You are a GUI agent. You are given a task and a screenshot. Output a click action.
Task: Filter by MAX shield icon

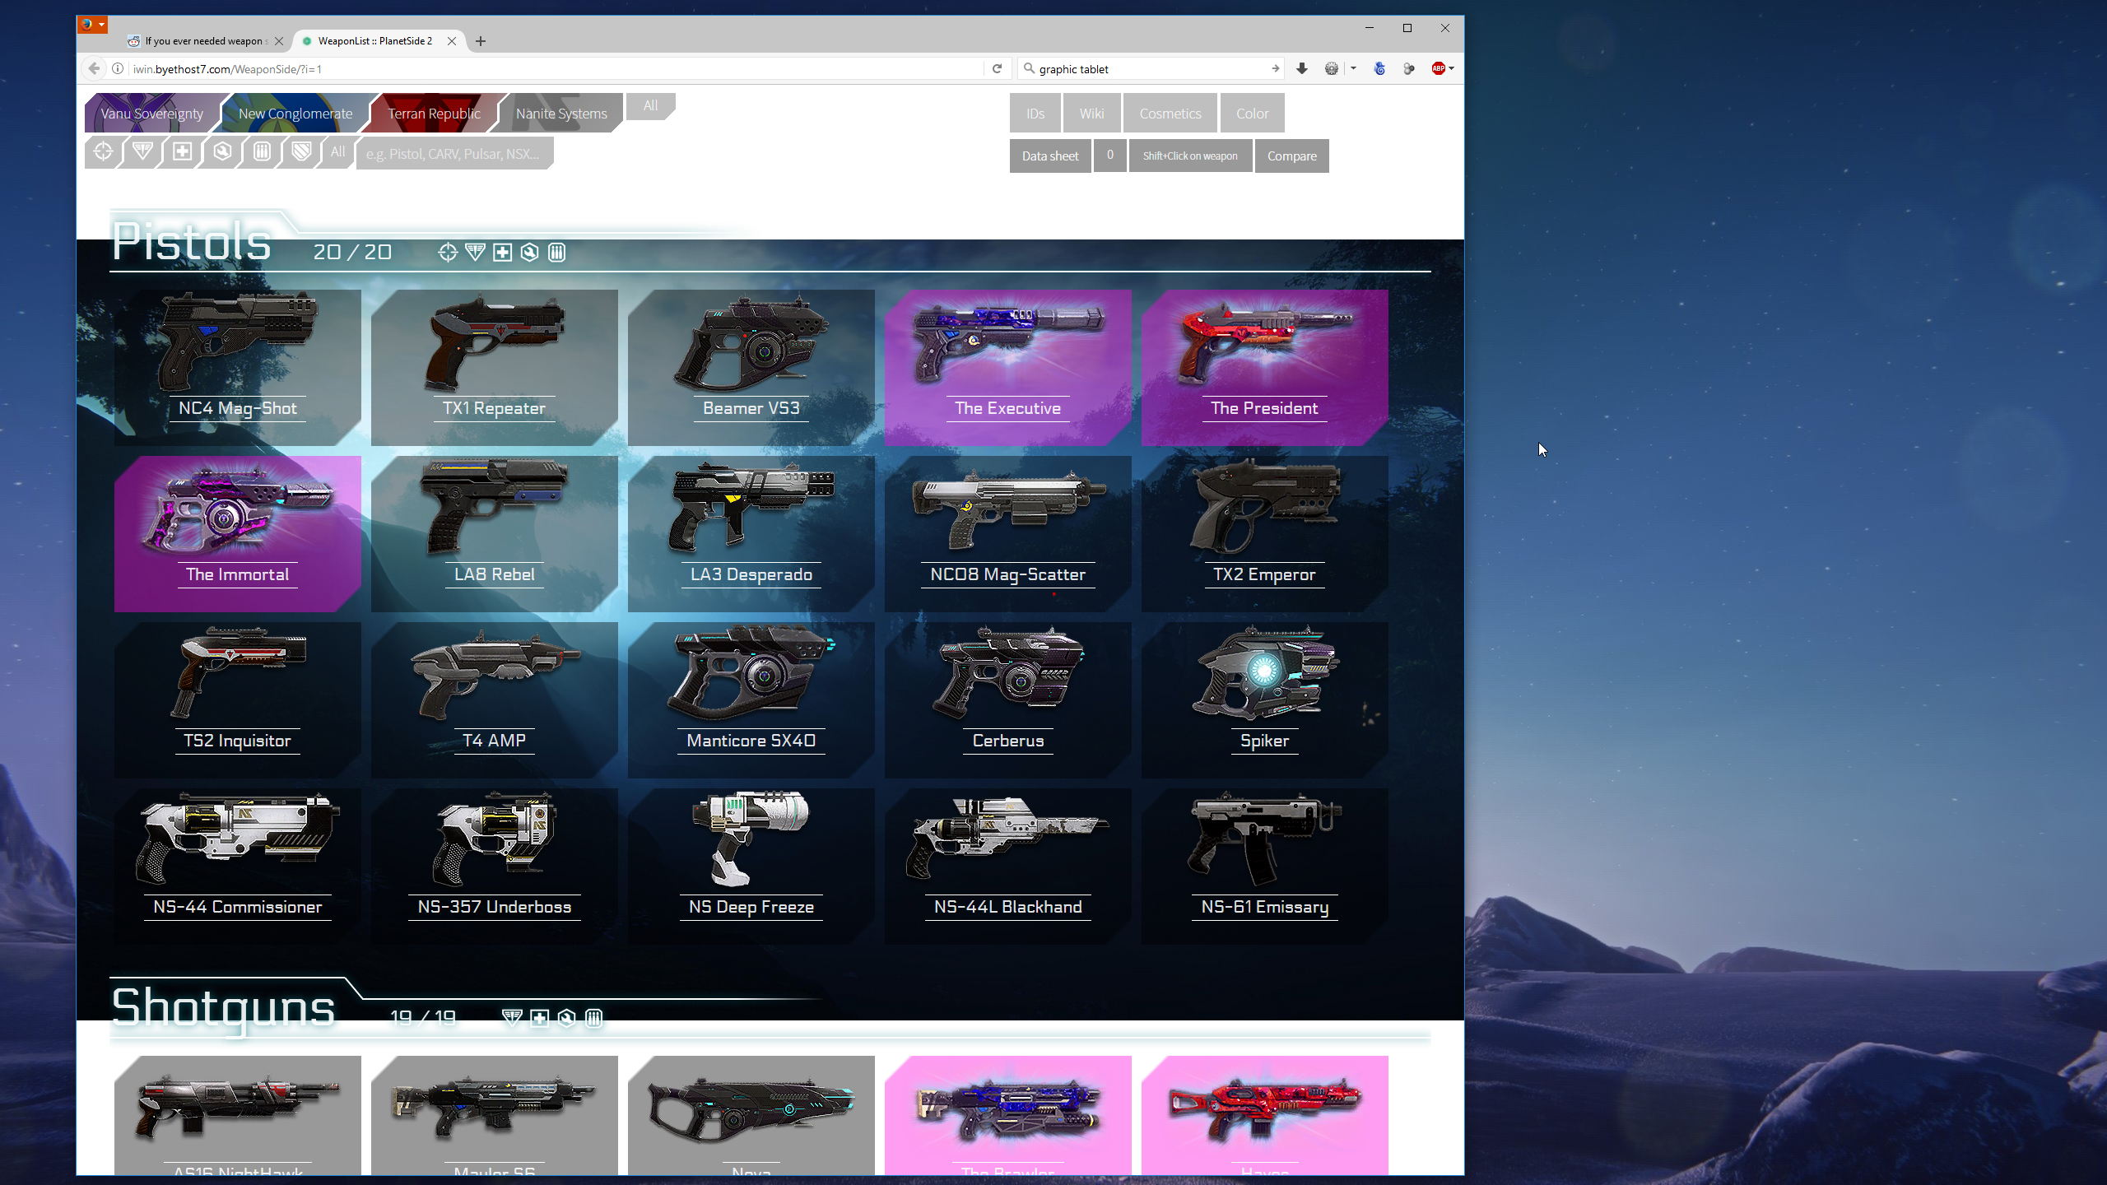click(x=301, y=151)
